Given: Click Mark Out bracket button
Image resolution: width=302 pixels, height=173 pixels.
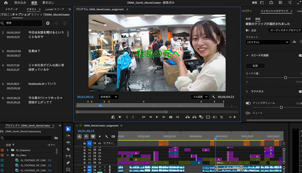Looking at the screenshot, I should [x=133, y=117].
